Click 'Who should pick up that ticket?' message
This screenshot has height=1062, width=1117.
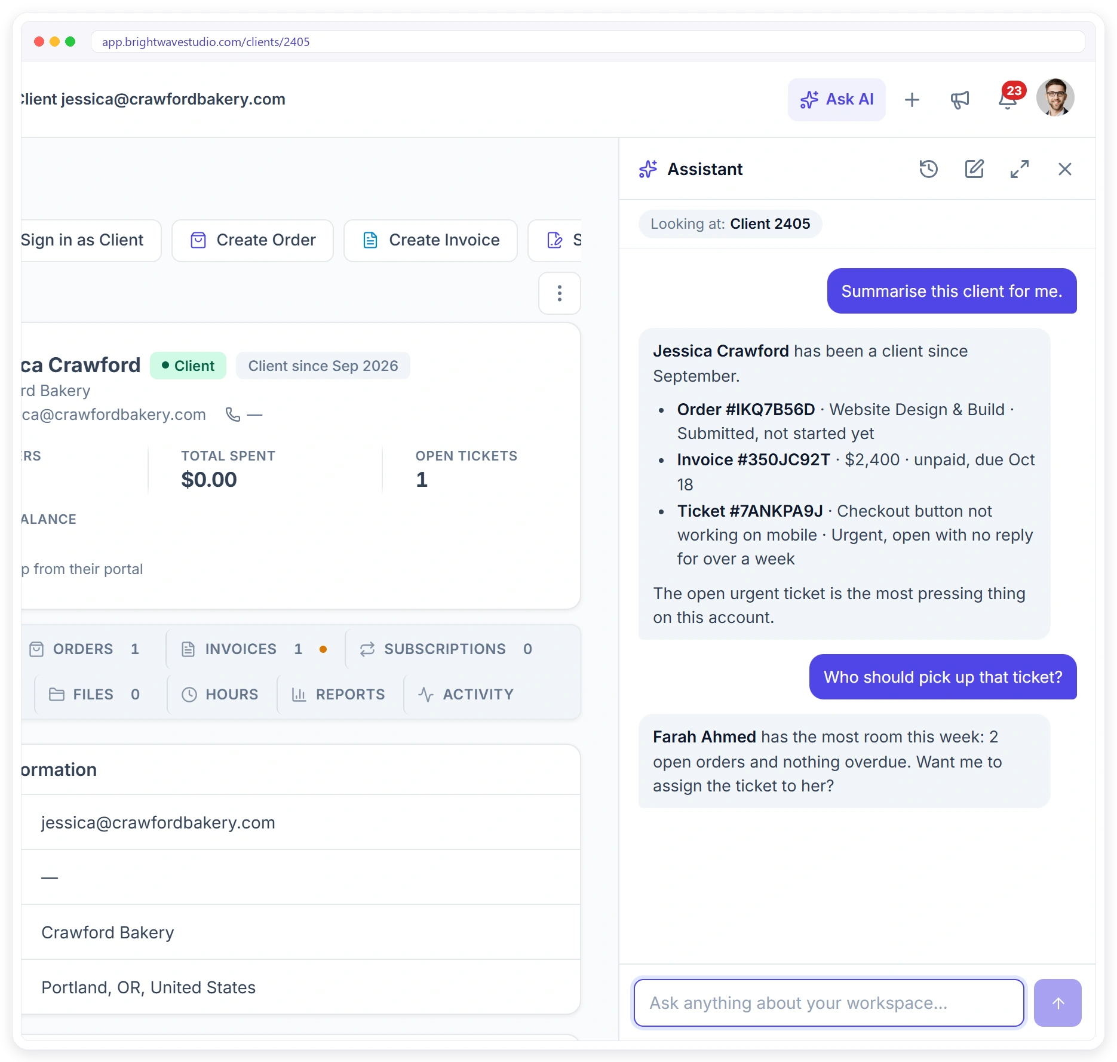pos(943,677)
